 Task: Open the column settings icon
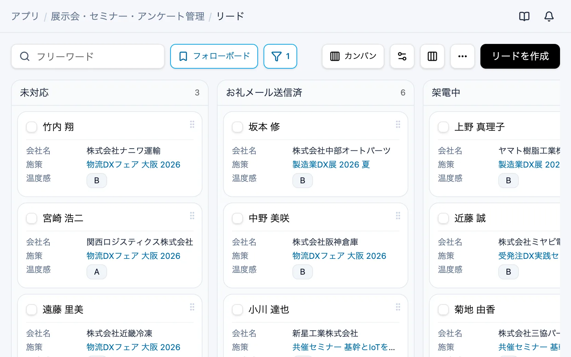pyautogui.click(x=432, y=56)
